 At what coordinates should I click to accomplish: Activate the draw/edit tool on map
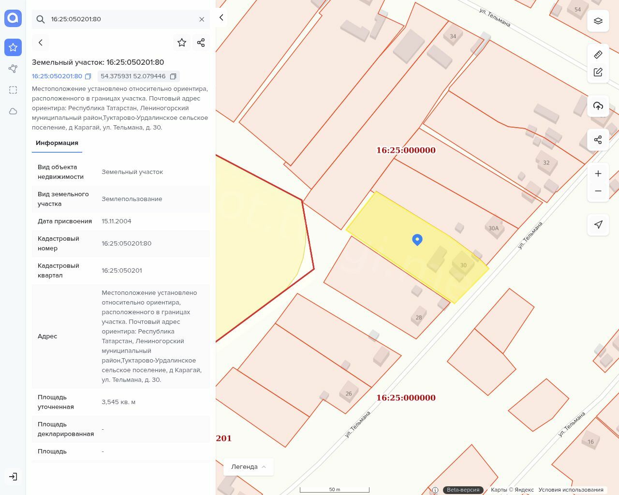pos(598,72)
